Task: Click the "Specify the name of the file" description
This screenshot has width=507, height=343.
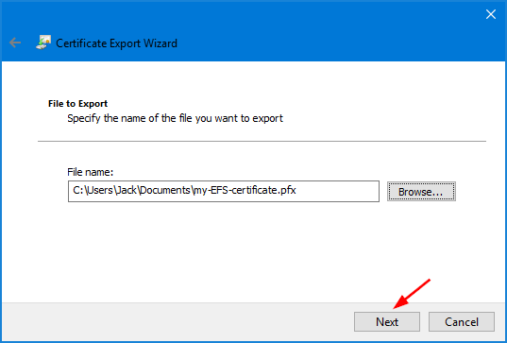Action: point(175,118)
